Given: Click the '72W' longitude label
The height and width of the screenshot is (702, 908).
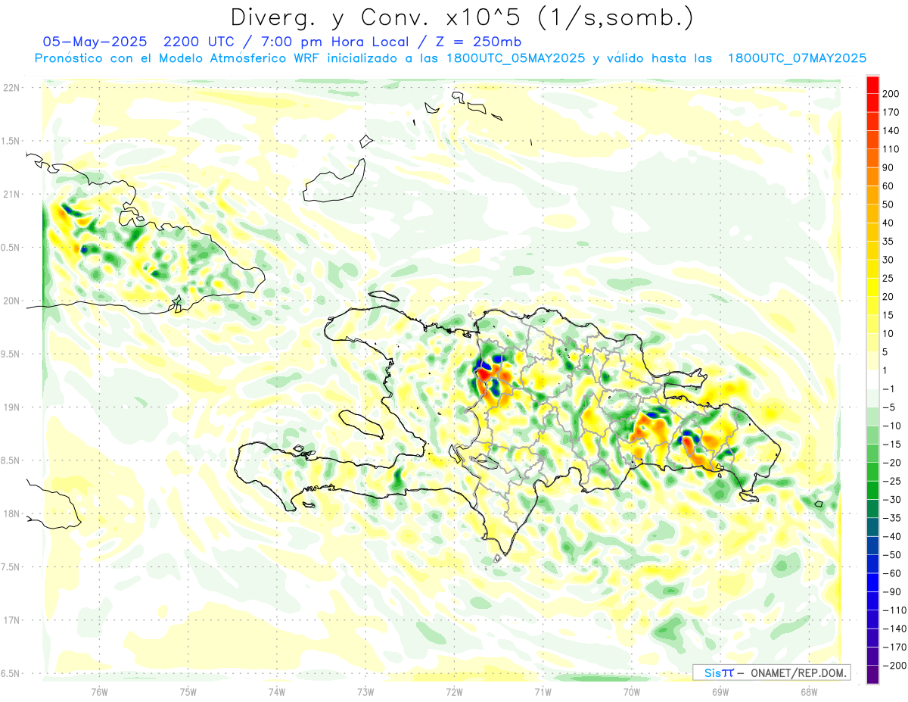Looking at the screenshot, I should tap(454, 692).
